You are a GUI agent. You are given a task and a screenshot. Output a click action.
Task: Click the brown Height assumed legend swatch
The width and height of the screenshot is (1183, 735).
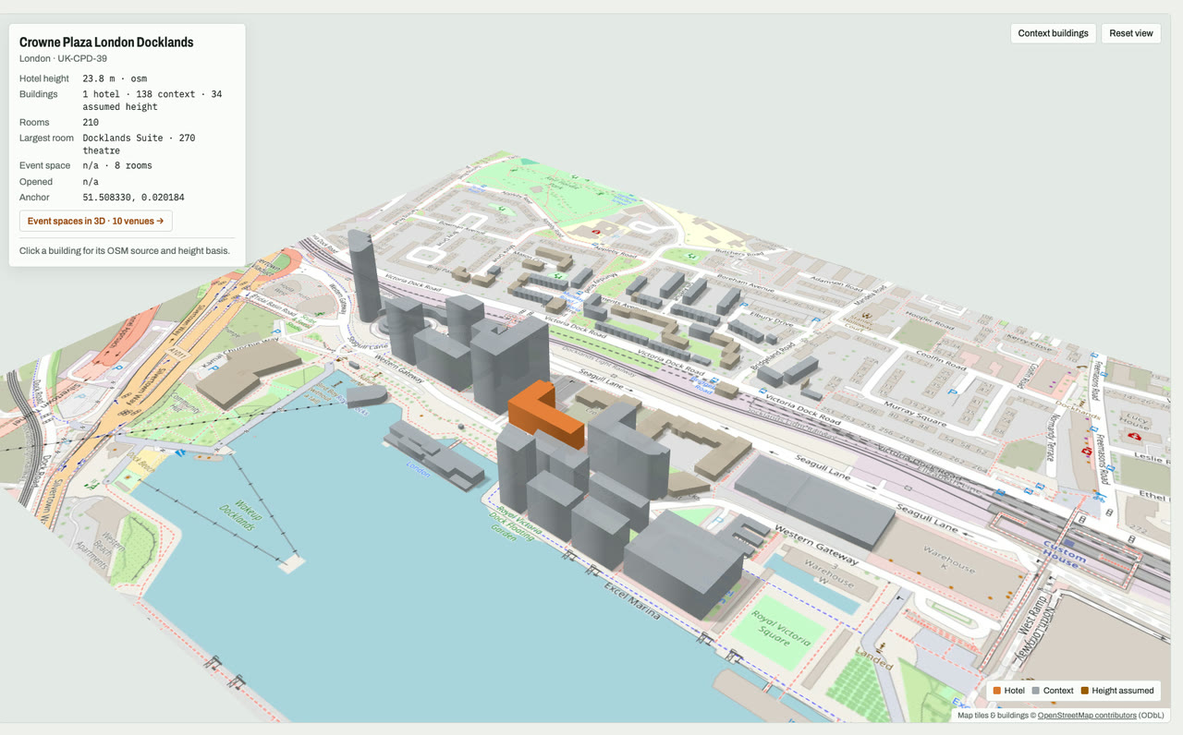[1084, 691]
